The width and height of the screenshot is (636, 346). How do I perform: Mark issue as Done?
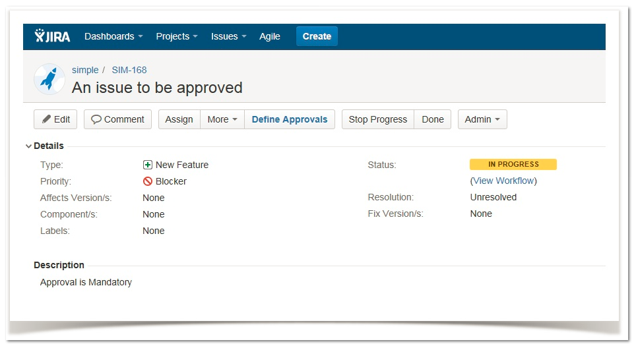pyautogui.click(x=433, y=119)
